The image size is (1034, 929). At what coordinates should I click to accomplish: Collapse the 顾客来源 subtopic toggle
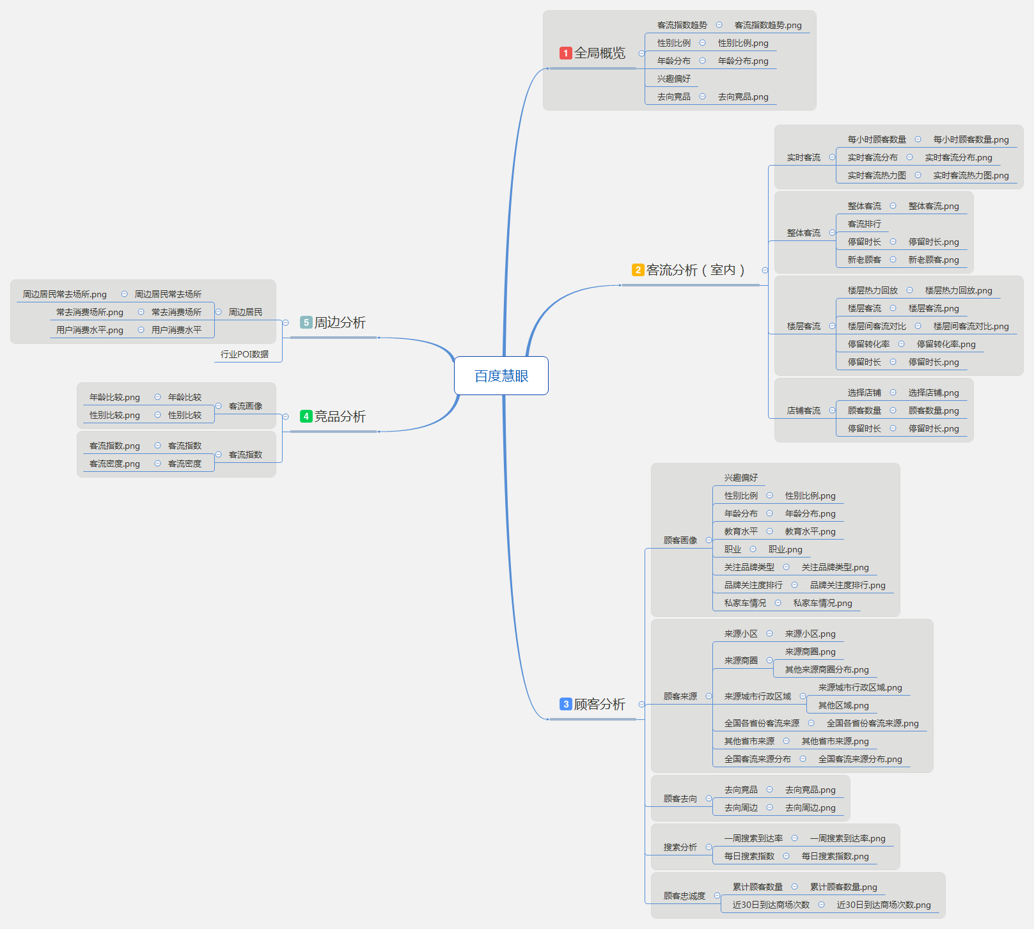coord(709,696)
